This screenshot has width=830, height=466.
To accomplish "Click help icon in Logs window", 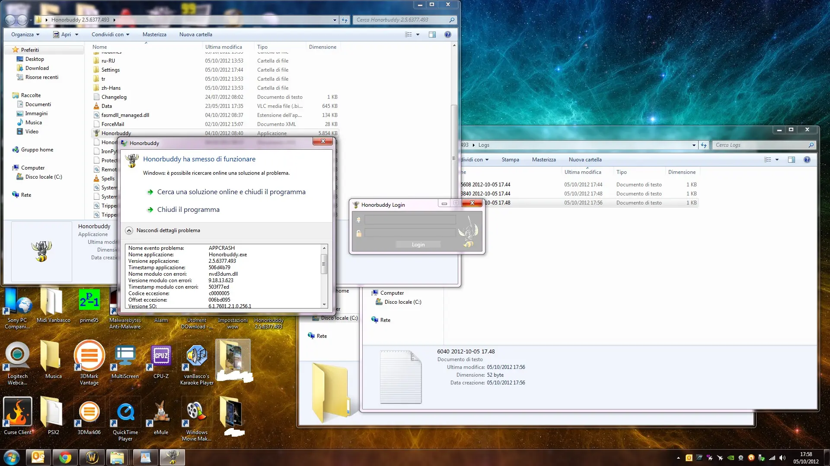I will (x=807, y=160).
